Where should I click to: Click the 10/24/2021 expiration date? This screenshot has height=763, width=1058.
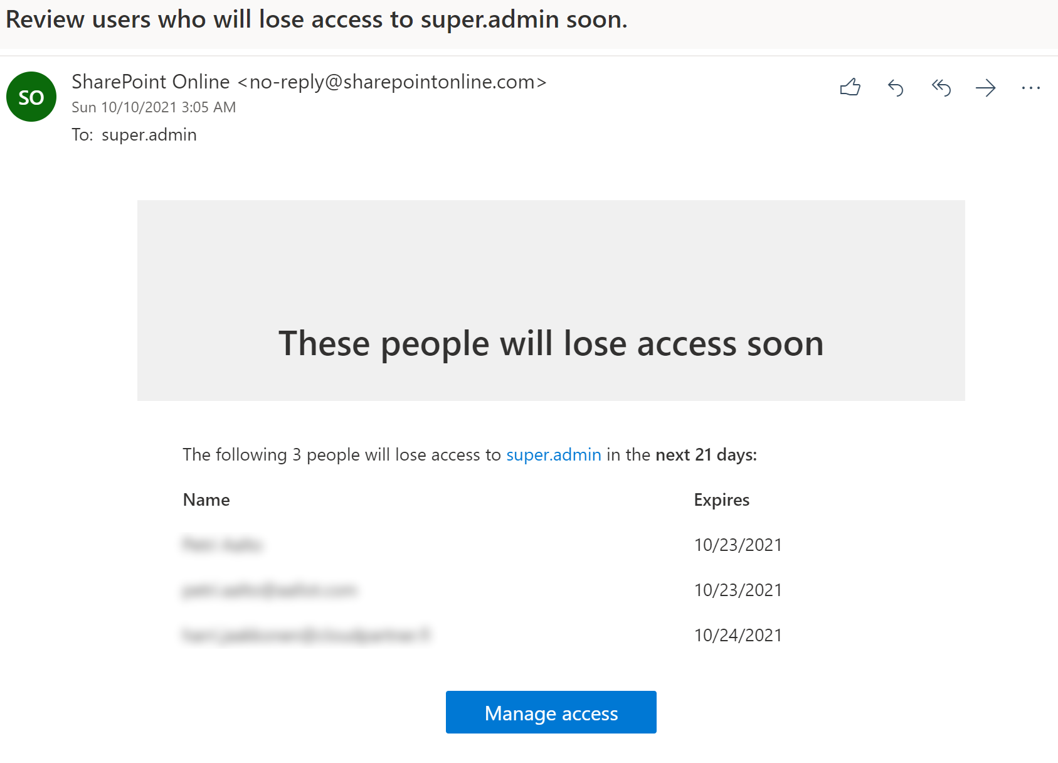738,635
